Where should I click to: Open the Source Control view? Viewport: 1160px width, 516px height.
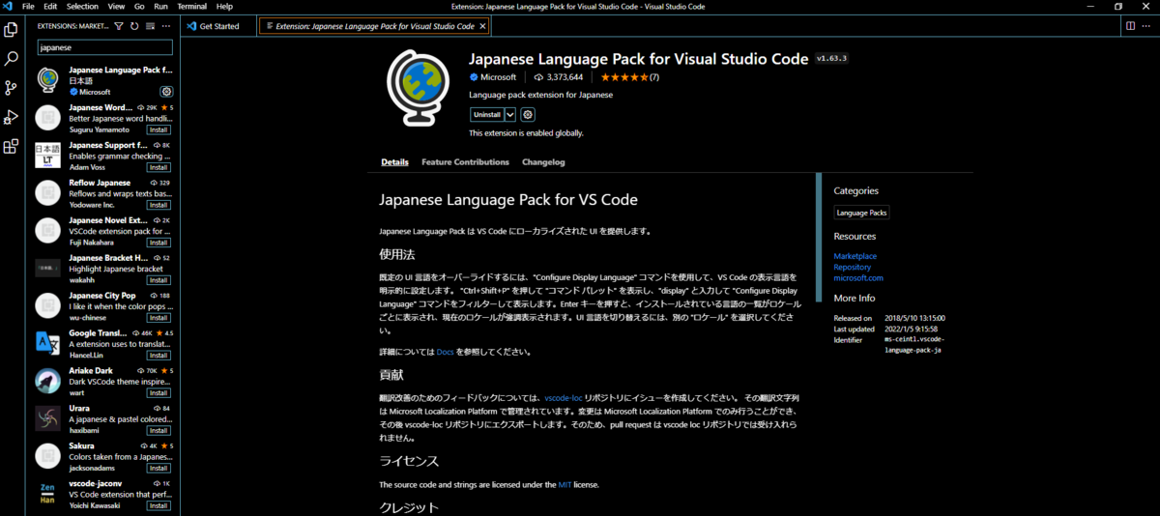click(11, 88)
